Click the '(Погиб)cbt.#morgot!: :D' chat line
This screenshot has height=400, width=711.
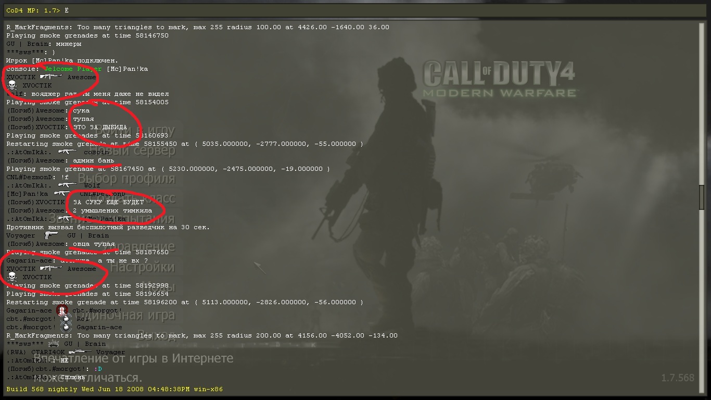coord(54,369)
